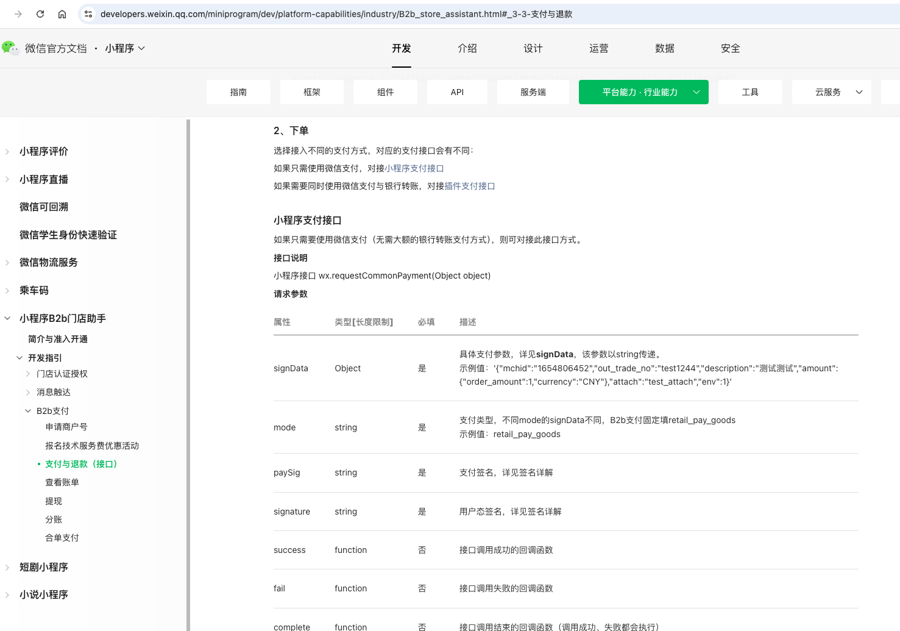Image resolution: width=900 pixels, height=631 pixels.
Task: Follow the 插件支付接口 link
Action: 470,186
